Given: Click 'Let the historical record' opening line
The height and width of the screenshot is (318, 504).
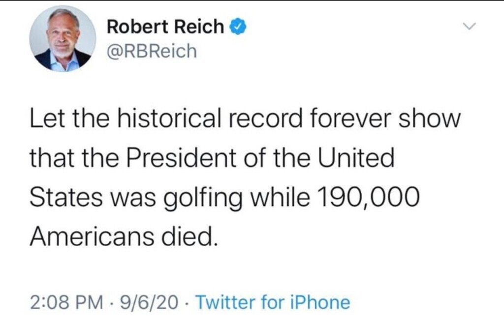Looking at the screenshot, I should (153, 119).
